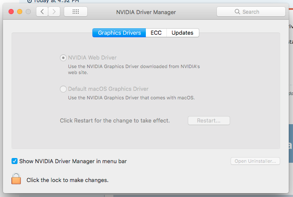Go forward with the right chevron button

click(x=54, y=12)
